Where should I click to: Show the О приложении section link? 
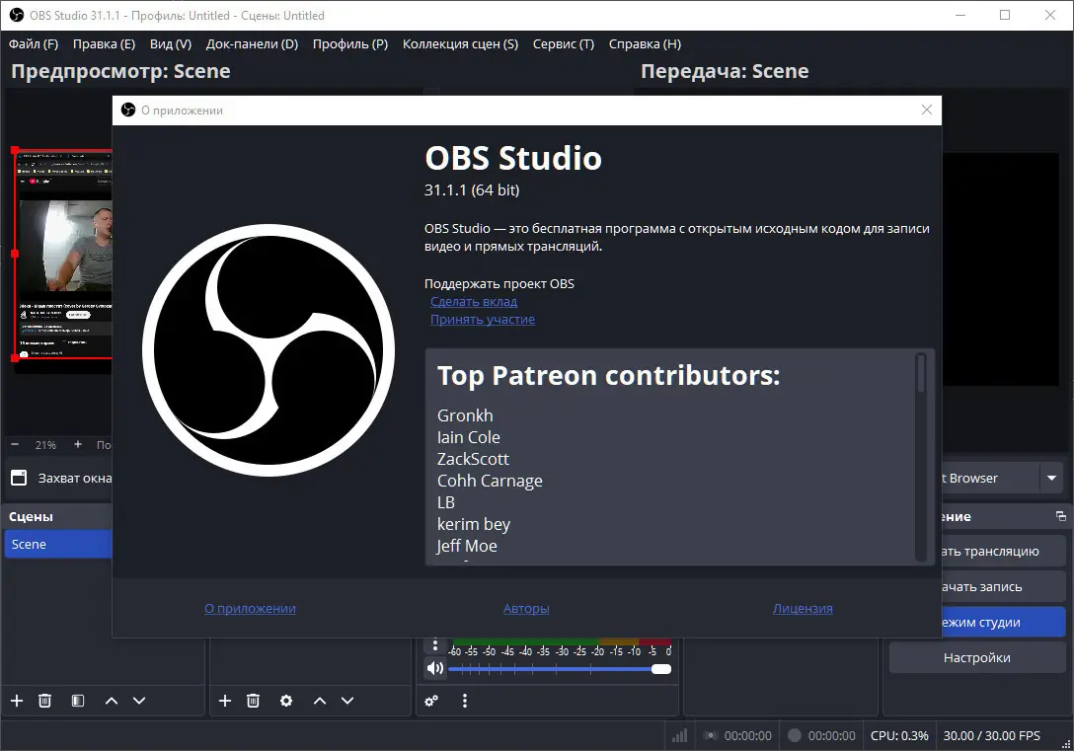click(250, 608)
